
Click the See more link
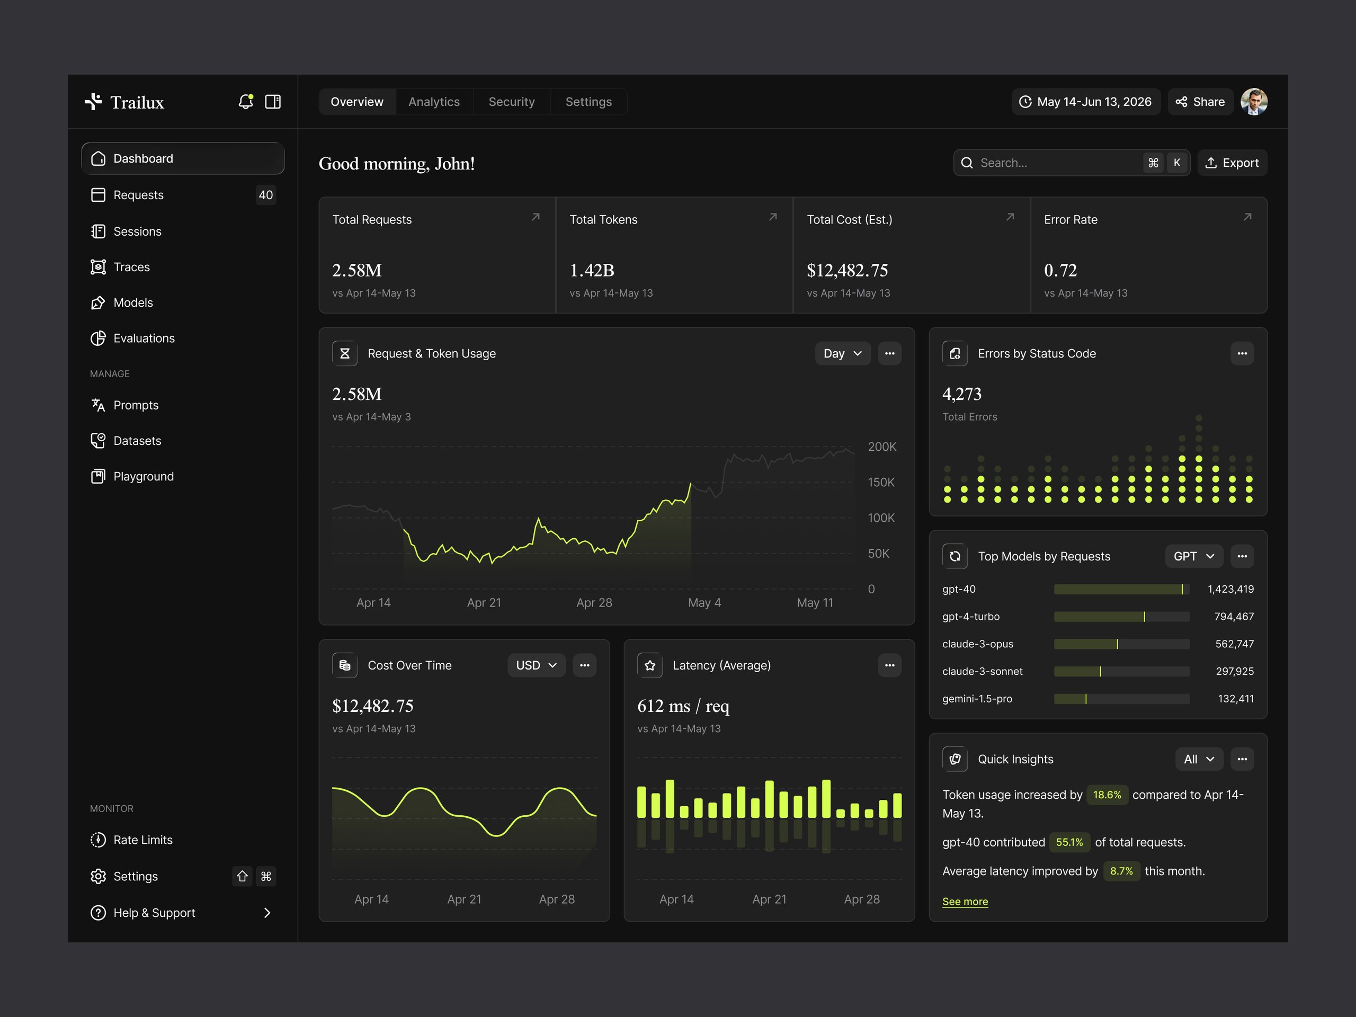pyautogui.click(x=965, y=902)
